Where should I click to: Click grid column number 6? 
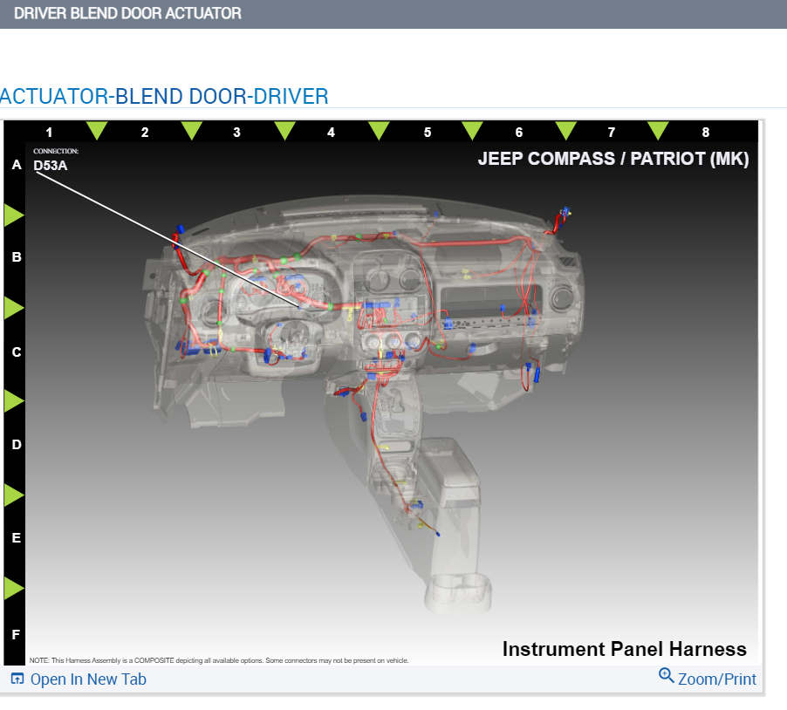[519, 133]
